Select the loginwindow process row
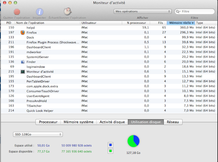Screen dimensions: 218x162 tap(109, 67)
